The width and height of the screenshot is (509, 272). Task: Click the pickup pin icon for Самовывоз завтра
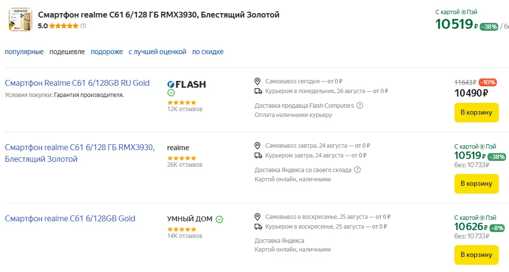pos(258,145)
